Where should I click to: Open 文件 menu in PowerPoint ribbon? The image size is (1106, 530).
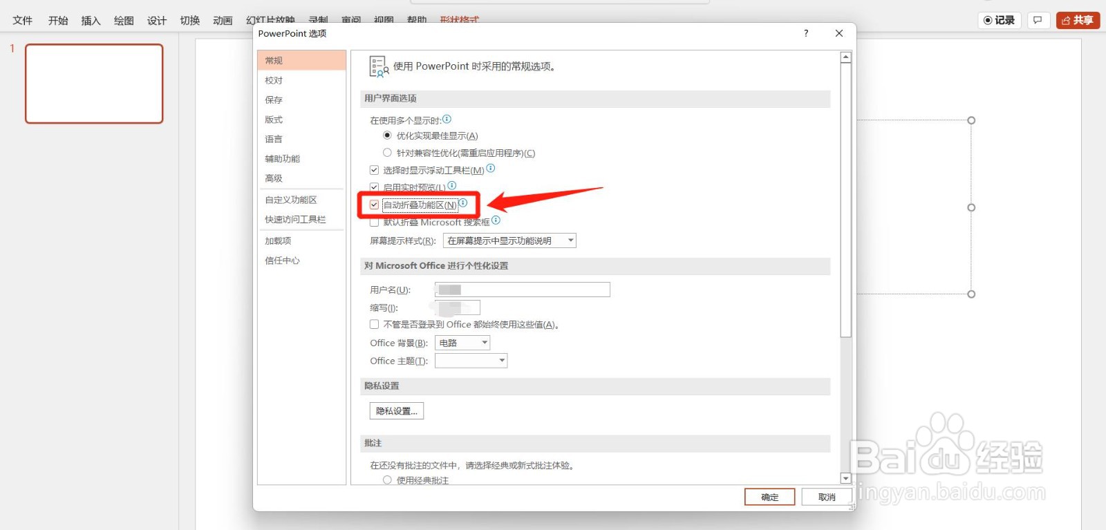point(23,20)
